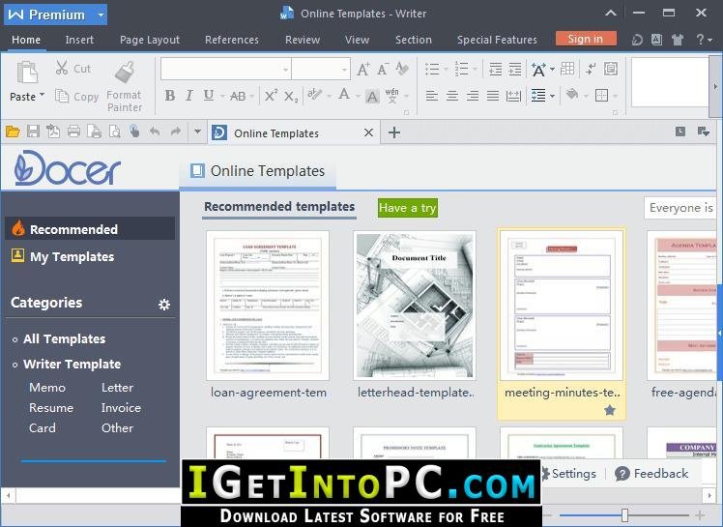Click the character shading A icon
723x527 pixels.
[x=371, y=97]
